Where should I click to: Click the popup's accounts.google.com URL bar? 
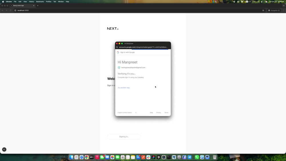[x=143, y=47]
